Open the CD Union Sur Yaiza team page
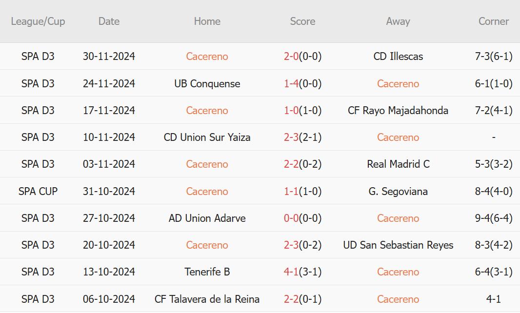 click(207, 137)
